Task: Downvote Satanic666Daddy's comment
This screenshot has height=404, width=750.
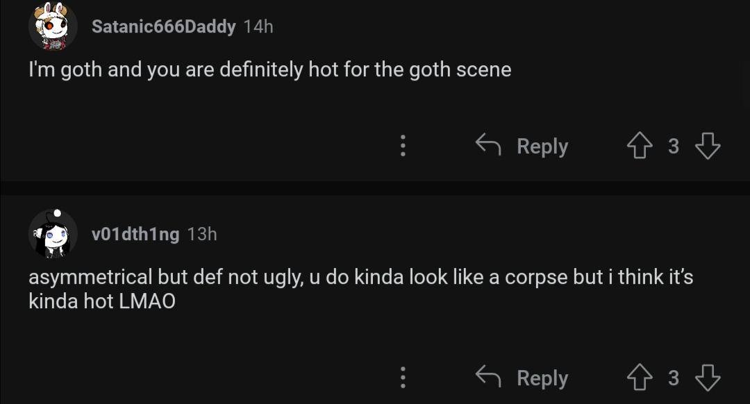Action: coord(708,146)
